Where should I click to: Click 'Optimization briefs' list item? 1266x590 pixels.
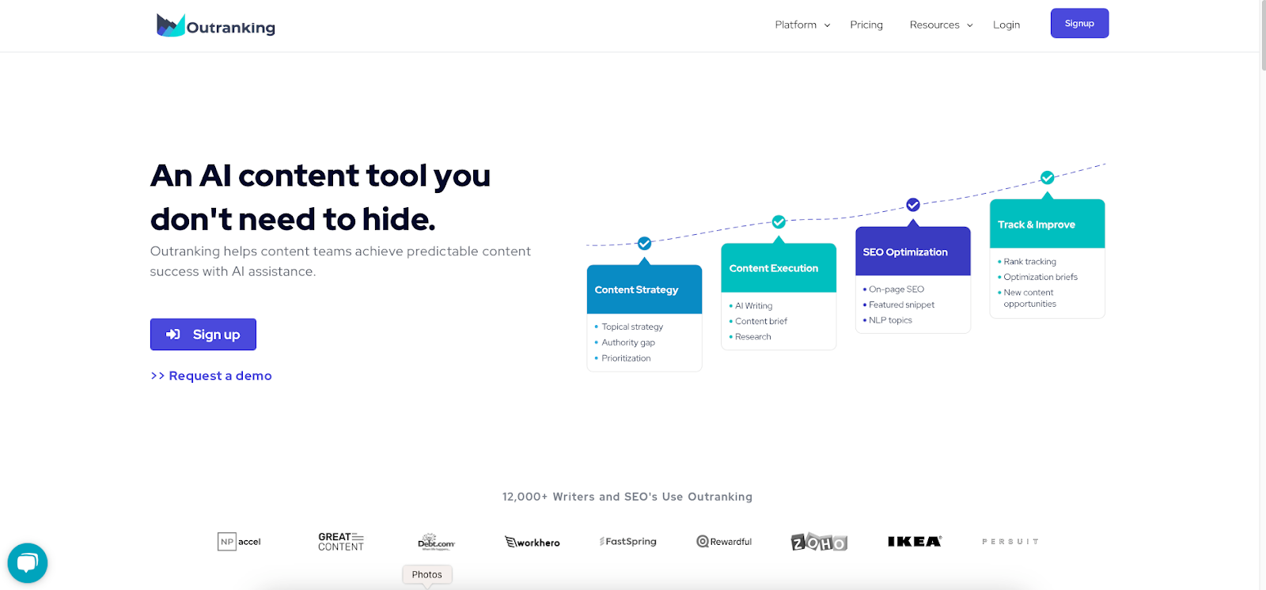pos(1040,277)
